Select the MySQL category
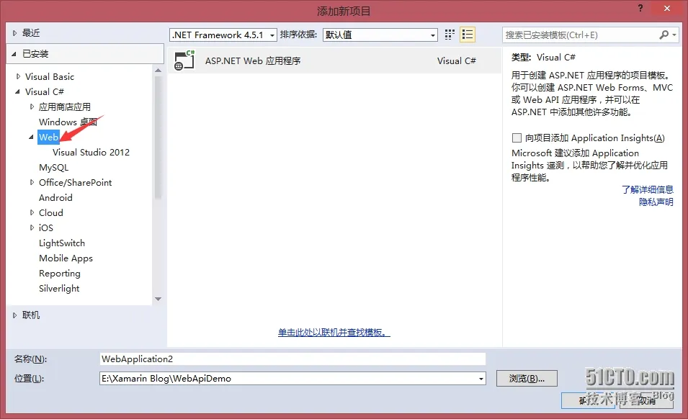 [53, 168]
